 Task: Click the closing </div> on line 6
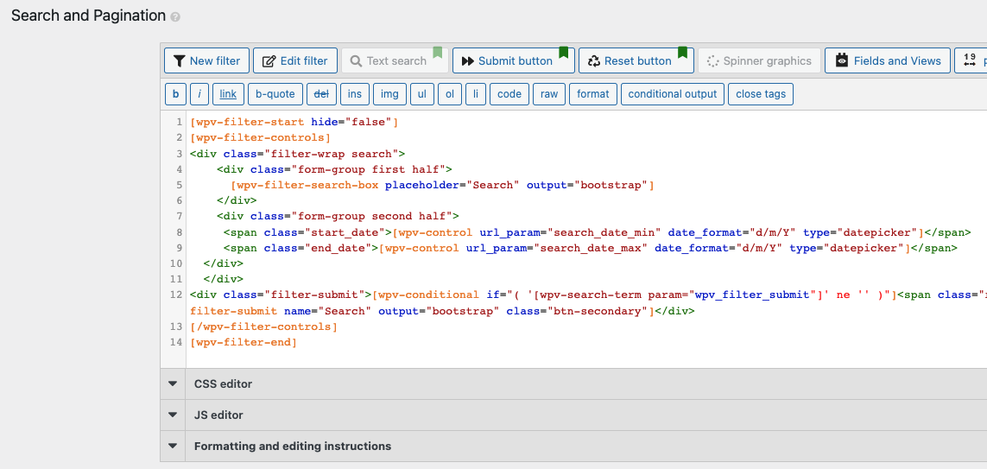click(237, 201)
